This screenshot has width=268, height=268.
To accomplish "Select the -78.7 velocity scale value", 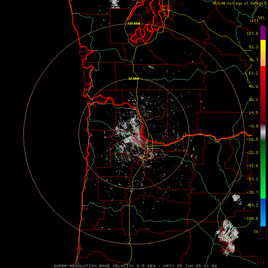I will 252,192.
